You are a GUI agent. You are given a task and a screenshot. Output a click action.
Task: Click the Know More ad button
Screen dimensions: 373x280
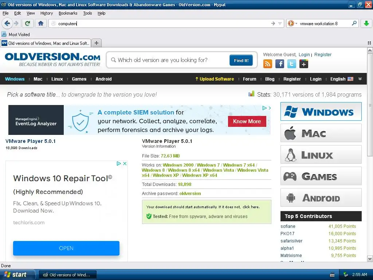(x=247, y=121)
